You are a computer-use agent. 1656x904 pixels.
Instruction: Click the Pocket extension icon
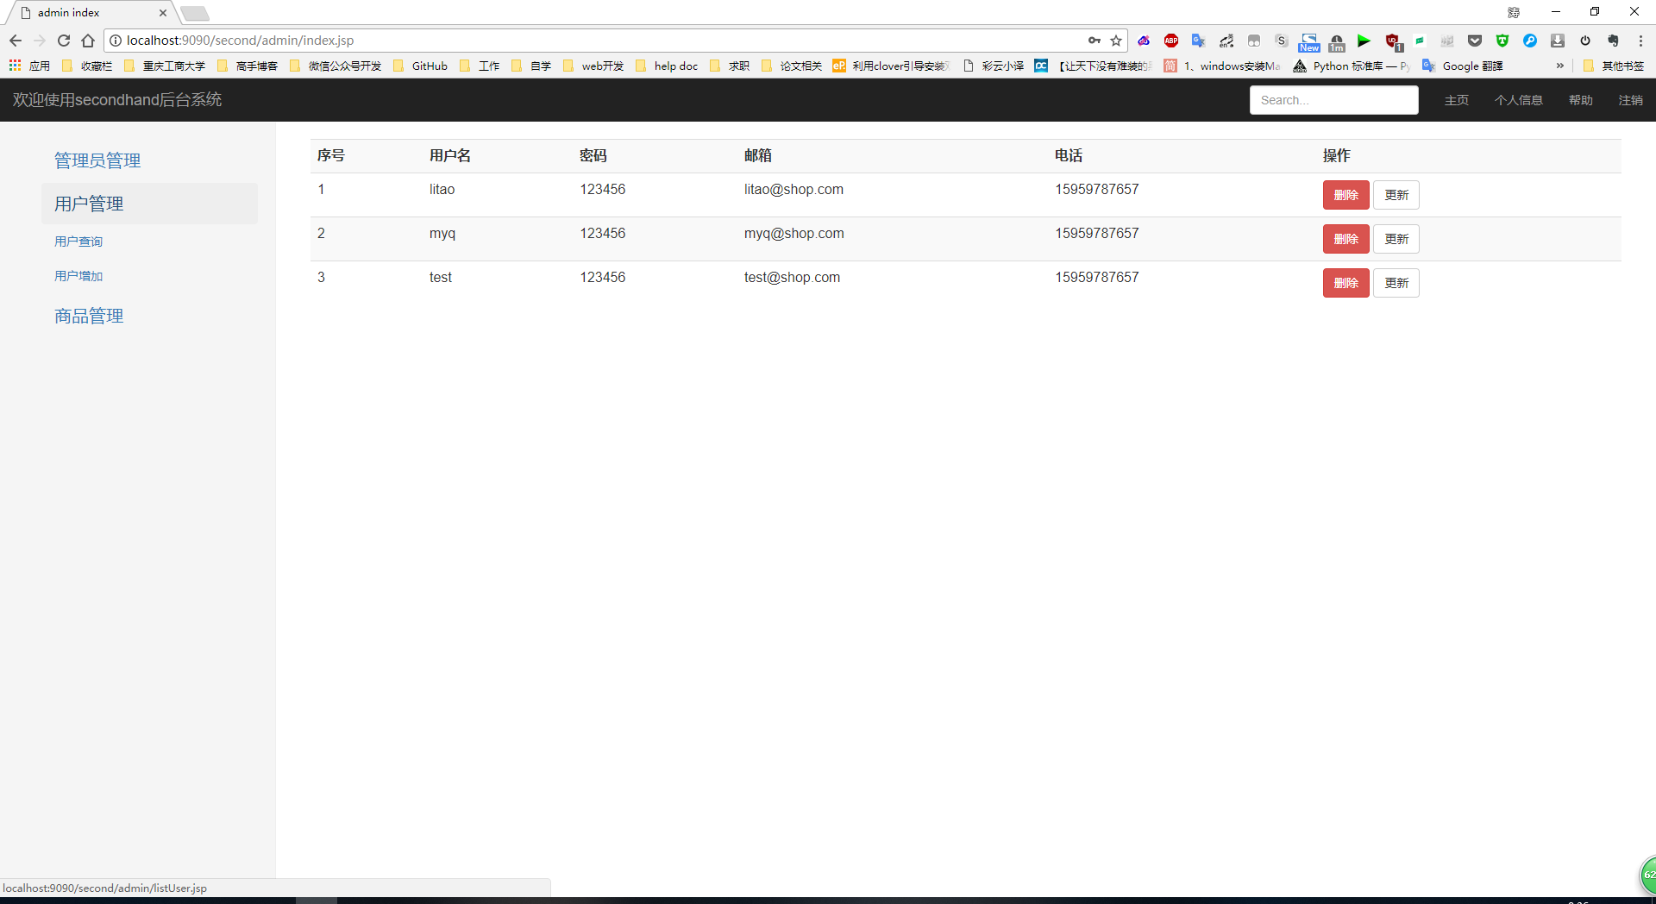tap(1475, 41)
